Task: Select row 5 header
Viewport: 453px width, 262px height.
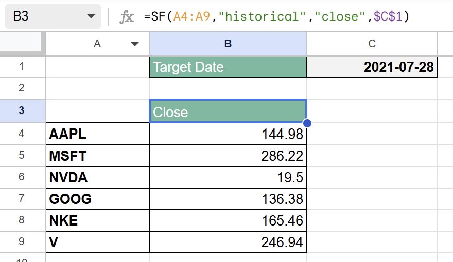Action: 23,155
